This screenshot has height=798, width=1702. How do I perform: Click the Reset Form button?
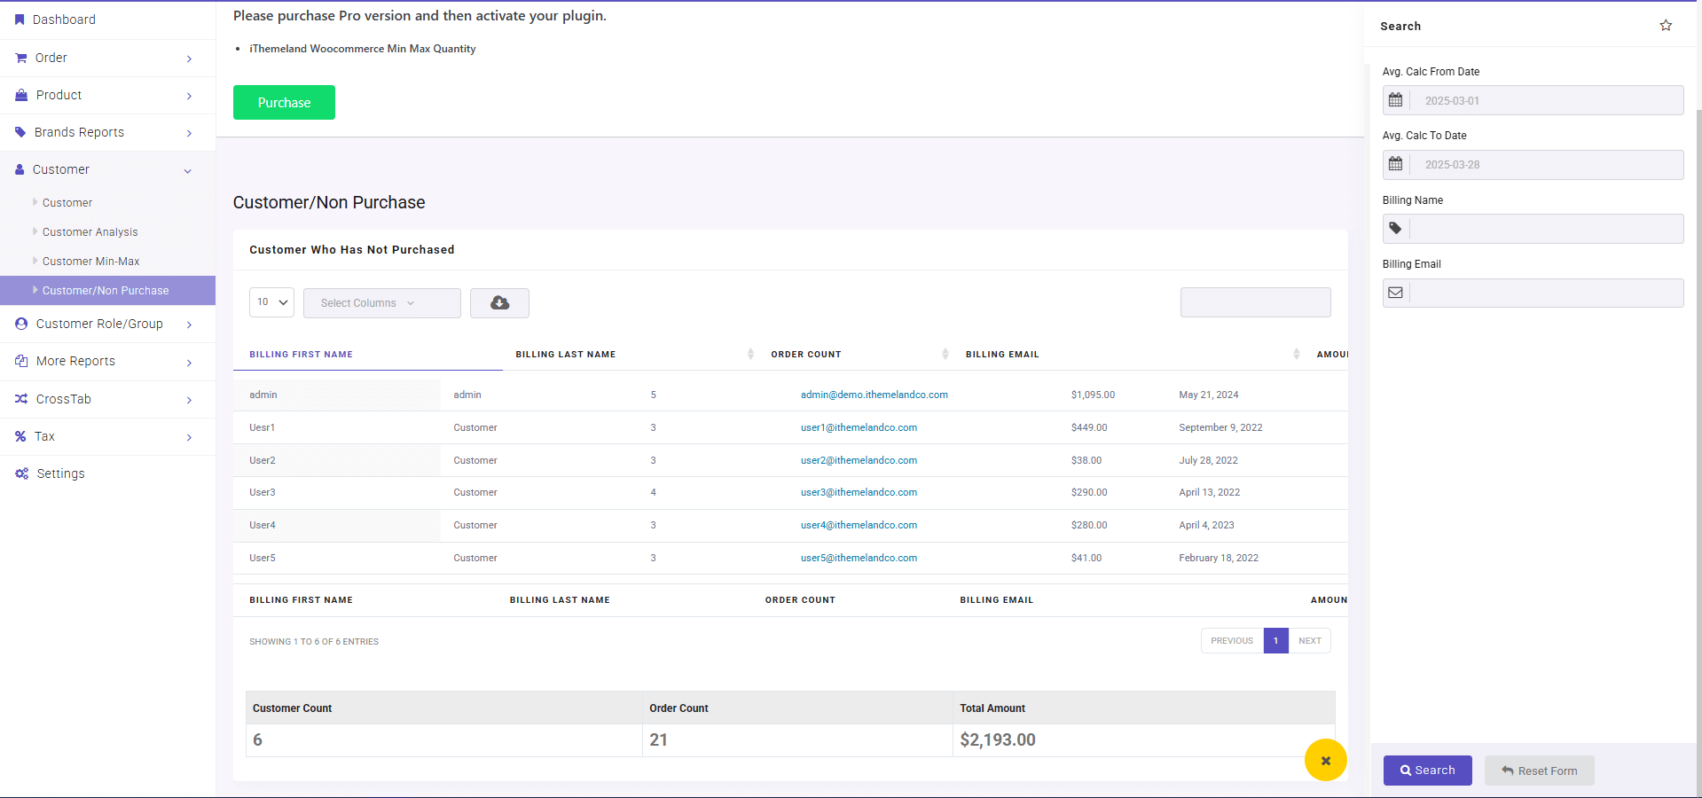[1539, 771]
